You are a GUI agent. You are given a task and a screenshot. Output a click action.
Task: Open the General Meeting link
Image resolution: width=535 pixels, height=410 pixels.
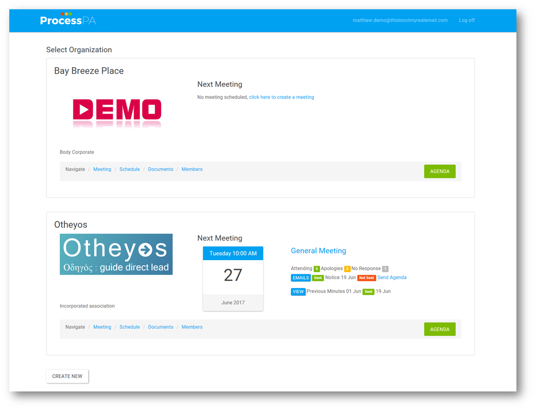pos(318,251)
